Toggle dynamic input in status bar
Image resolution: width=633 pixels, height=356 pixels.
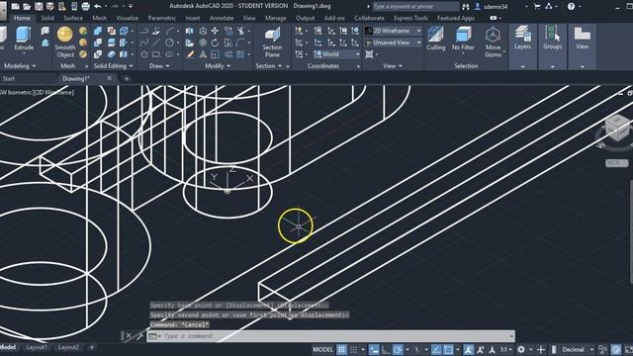pyautogui.click(x=374, y=349)
